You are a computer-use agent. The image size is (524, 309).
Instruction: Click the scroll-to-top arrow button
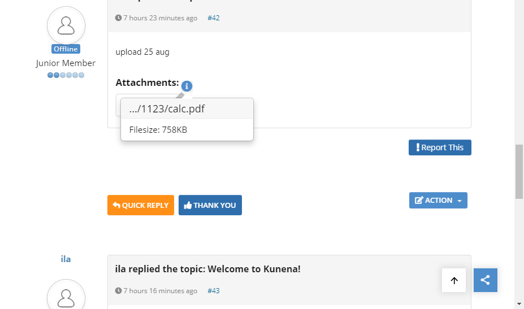(x=454, y=280)
